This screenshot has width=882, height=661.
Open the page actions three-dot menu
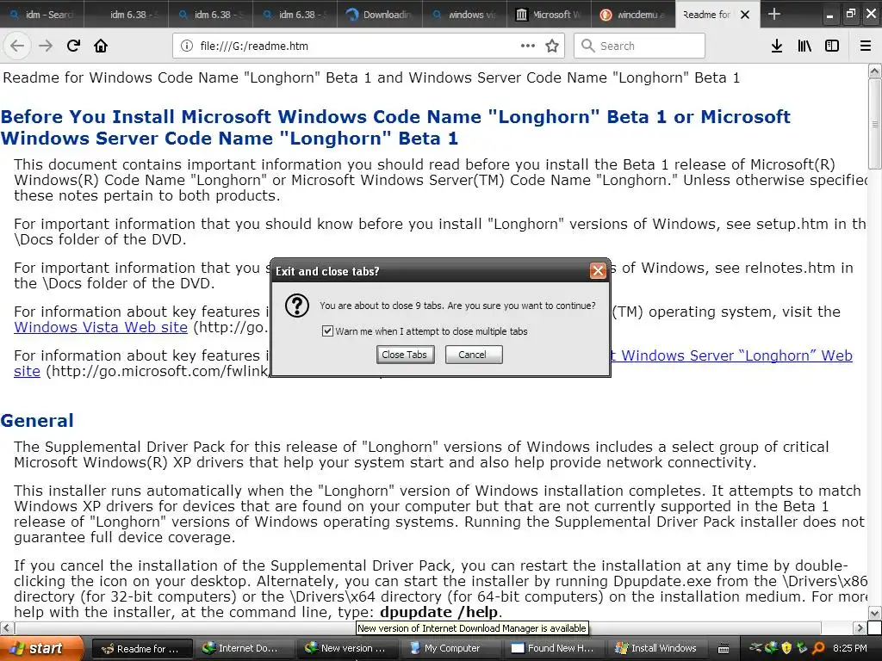(x=528, y=46)
